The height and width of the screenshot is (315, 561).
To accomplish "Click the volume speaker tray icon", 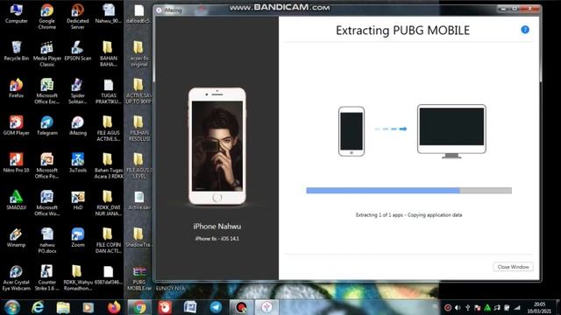I will tap(458, 307).
